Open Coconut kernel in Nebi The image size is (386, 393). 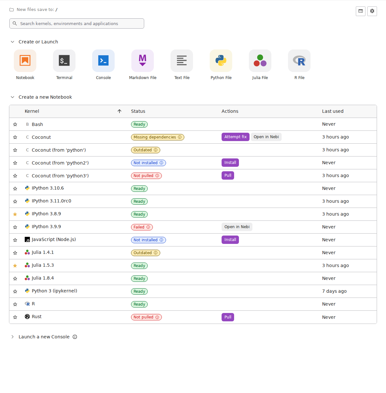pos(266,137)
